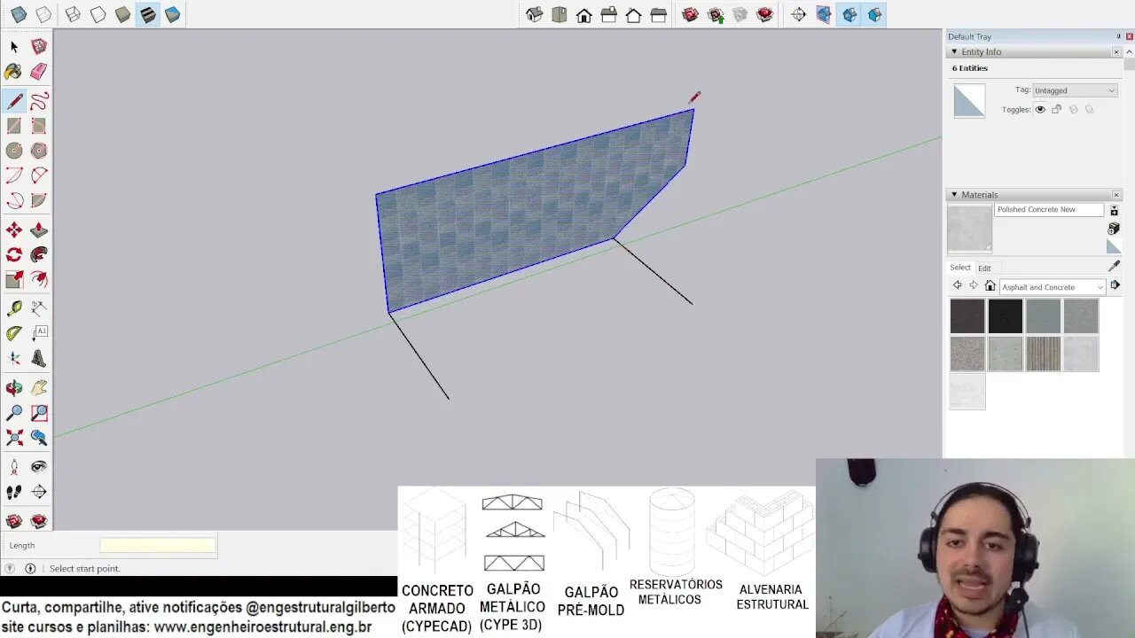Activate the Line pencil tool
The height and width of the screenshot is (638, 1135).
(14, 101)
